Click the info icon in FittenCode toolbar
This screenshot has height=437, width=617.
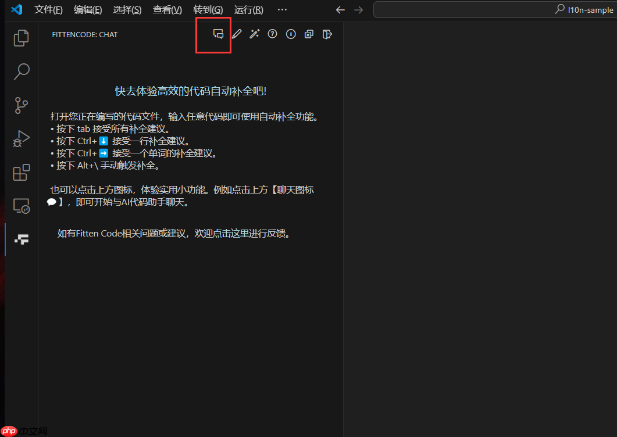[291, 34]
